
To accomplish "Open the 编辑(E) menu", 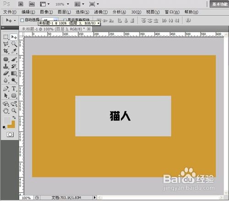I will [28, 12].
